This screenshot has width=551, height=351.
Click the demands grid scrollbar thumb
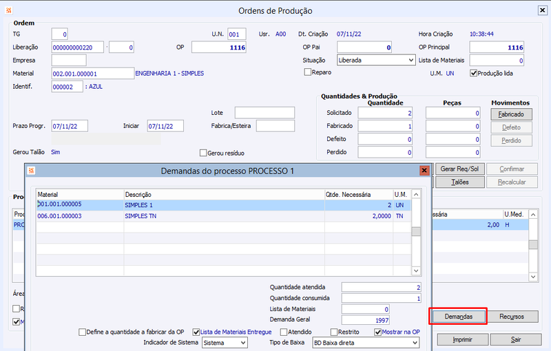point(416,232)
